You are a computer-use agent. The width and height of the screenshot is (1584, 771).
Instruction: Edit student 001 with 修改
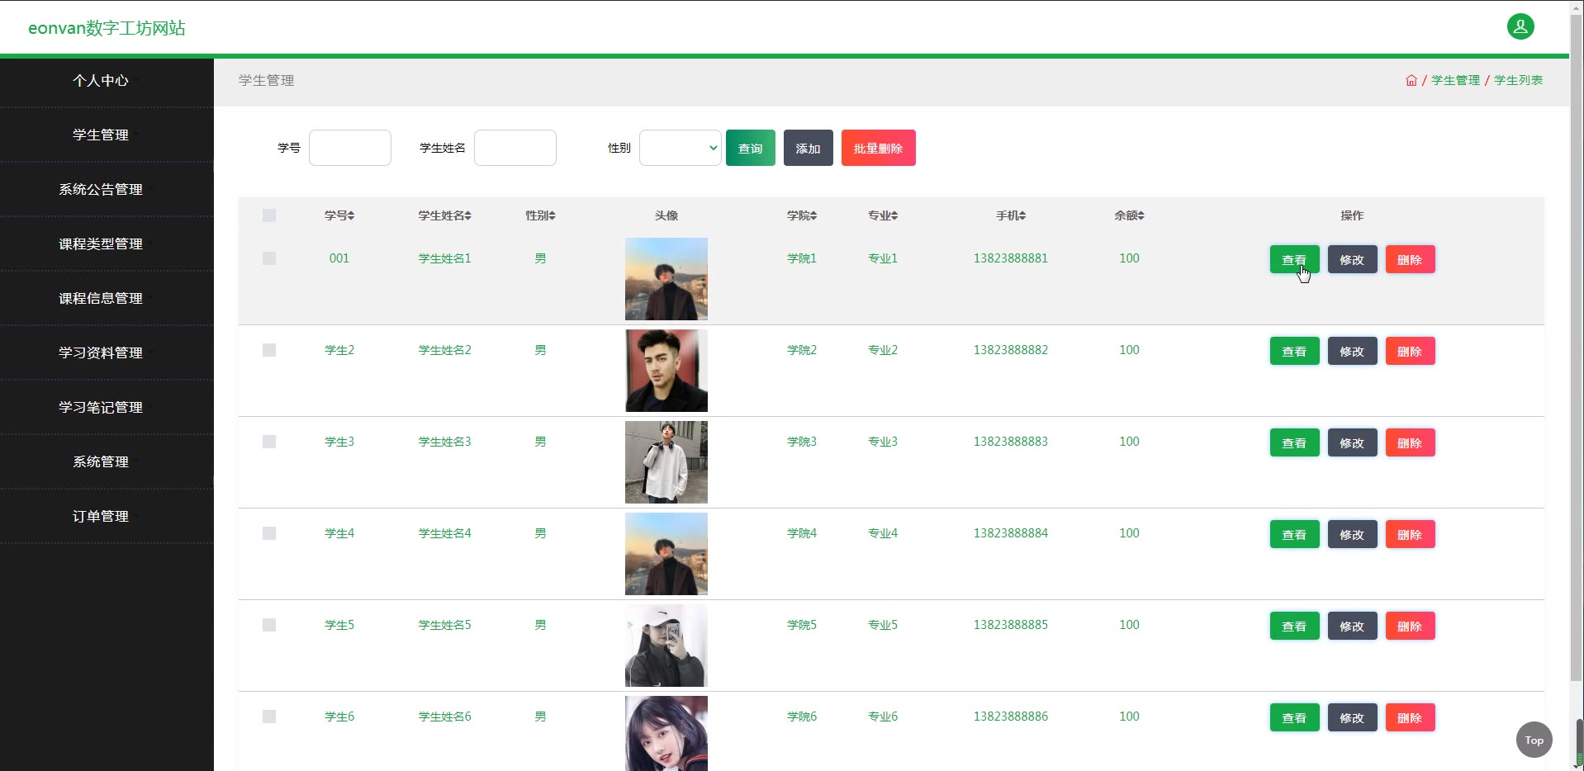click(1352, 259)
